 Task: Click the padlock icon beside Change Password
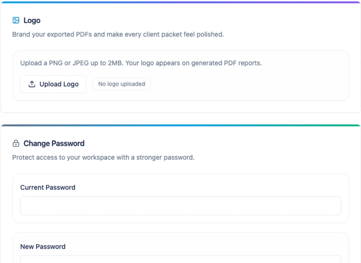click(x=16, y=143)
